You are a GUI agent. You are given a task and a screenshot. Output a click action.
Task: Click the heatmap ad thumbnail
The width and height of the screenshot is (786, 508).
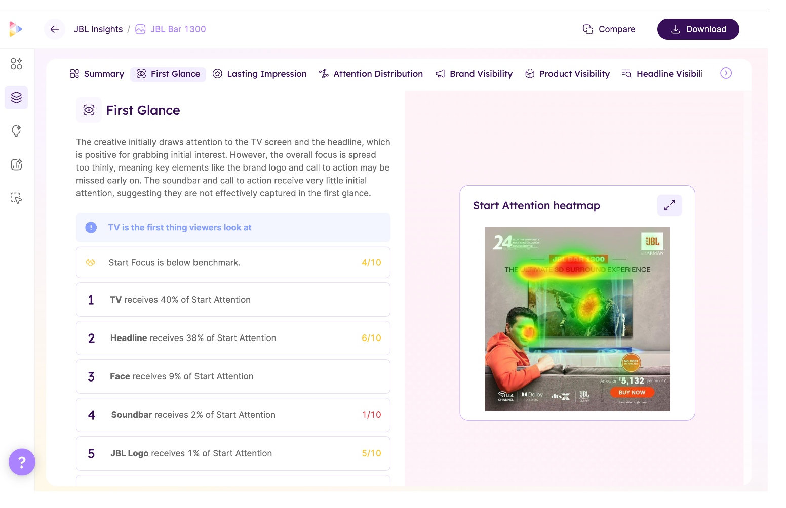[577, 319]
